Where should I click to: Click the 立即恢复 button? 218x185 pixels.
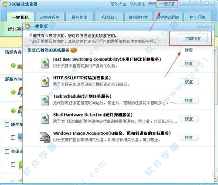click(x=193, y=38)
